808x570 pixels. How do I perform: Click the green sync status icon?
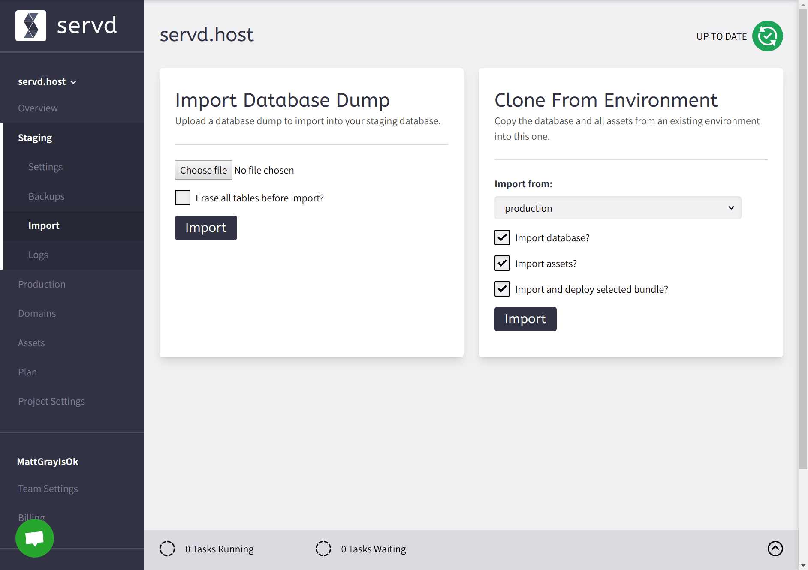pyautogui.click(x=767, y=36)
